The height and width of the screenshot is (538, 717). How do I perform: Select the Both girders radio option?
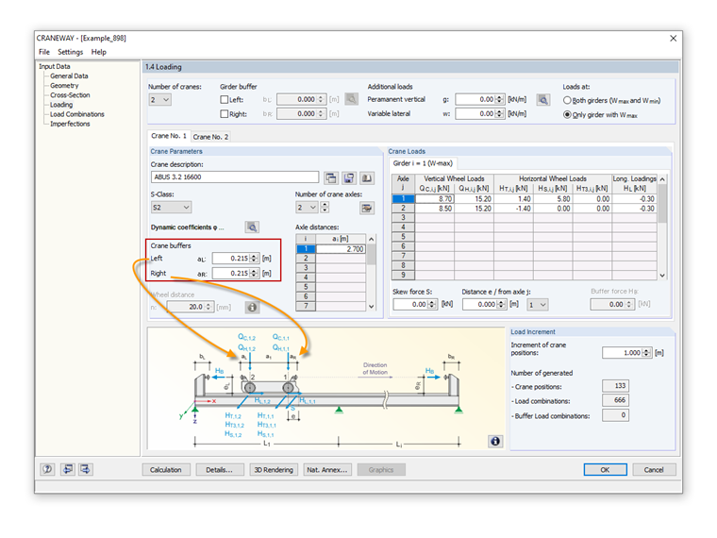point(567,100)
